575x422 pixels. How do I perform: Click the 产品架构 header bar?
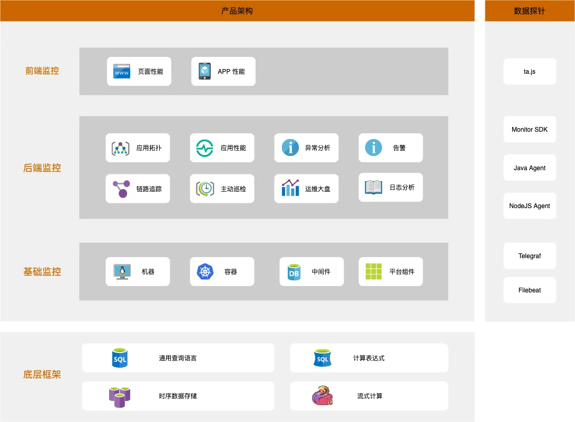(237, 11)
